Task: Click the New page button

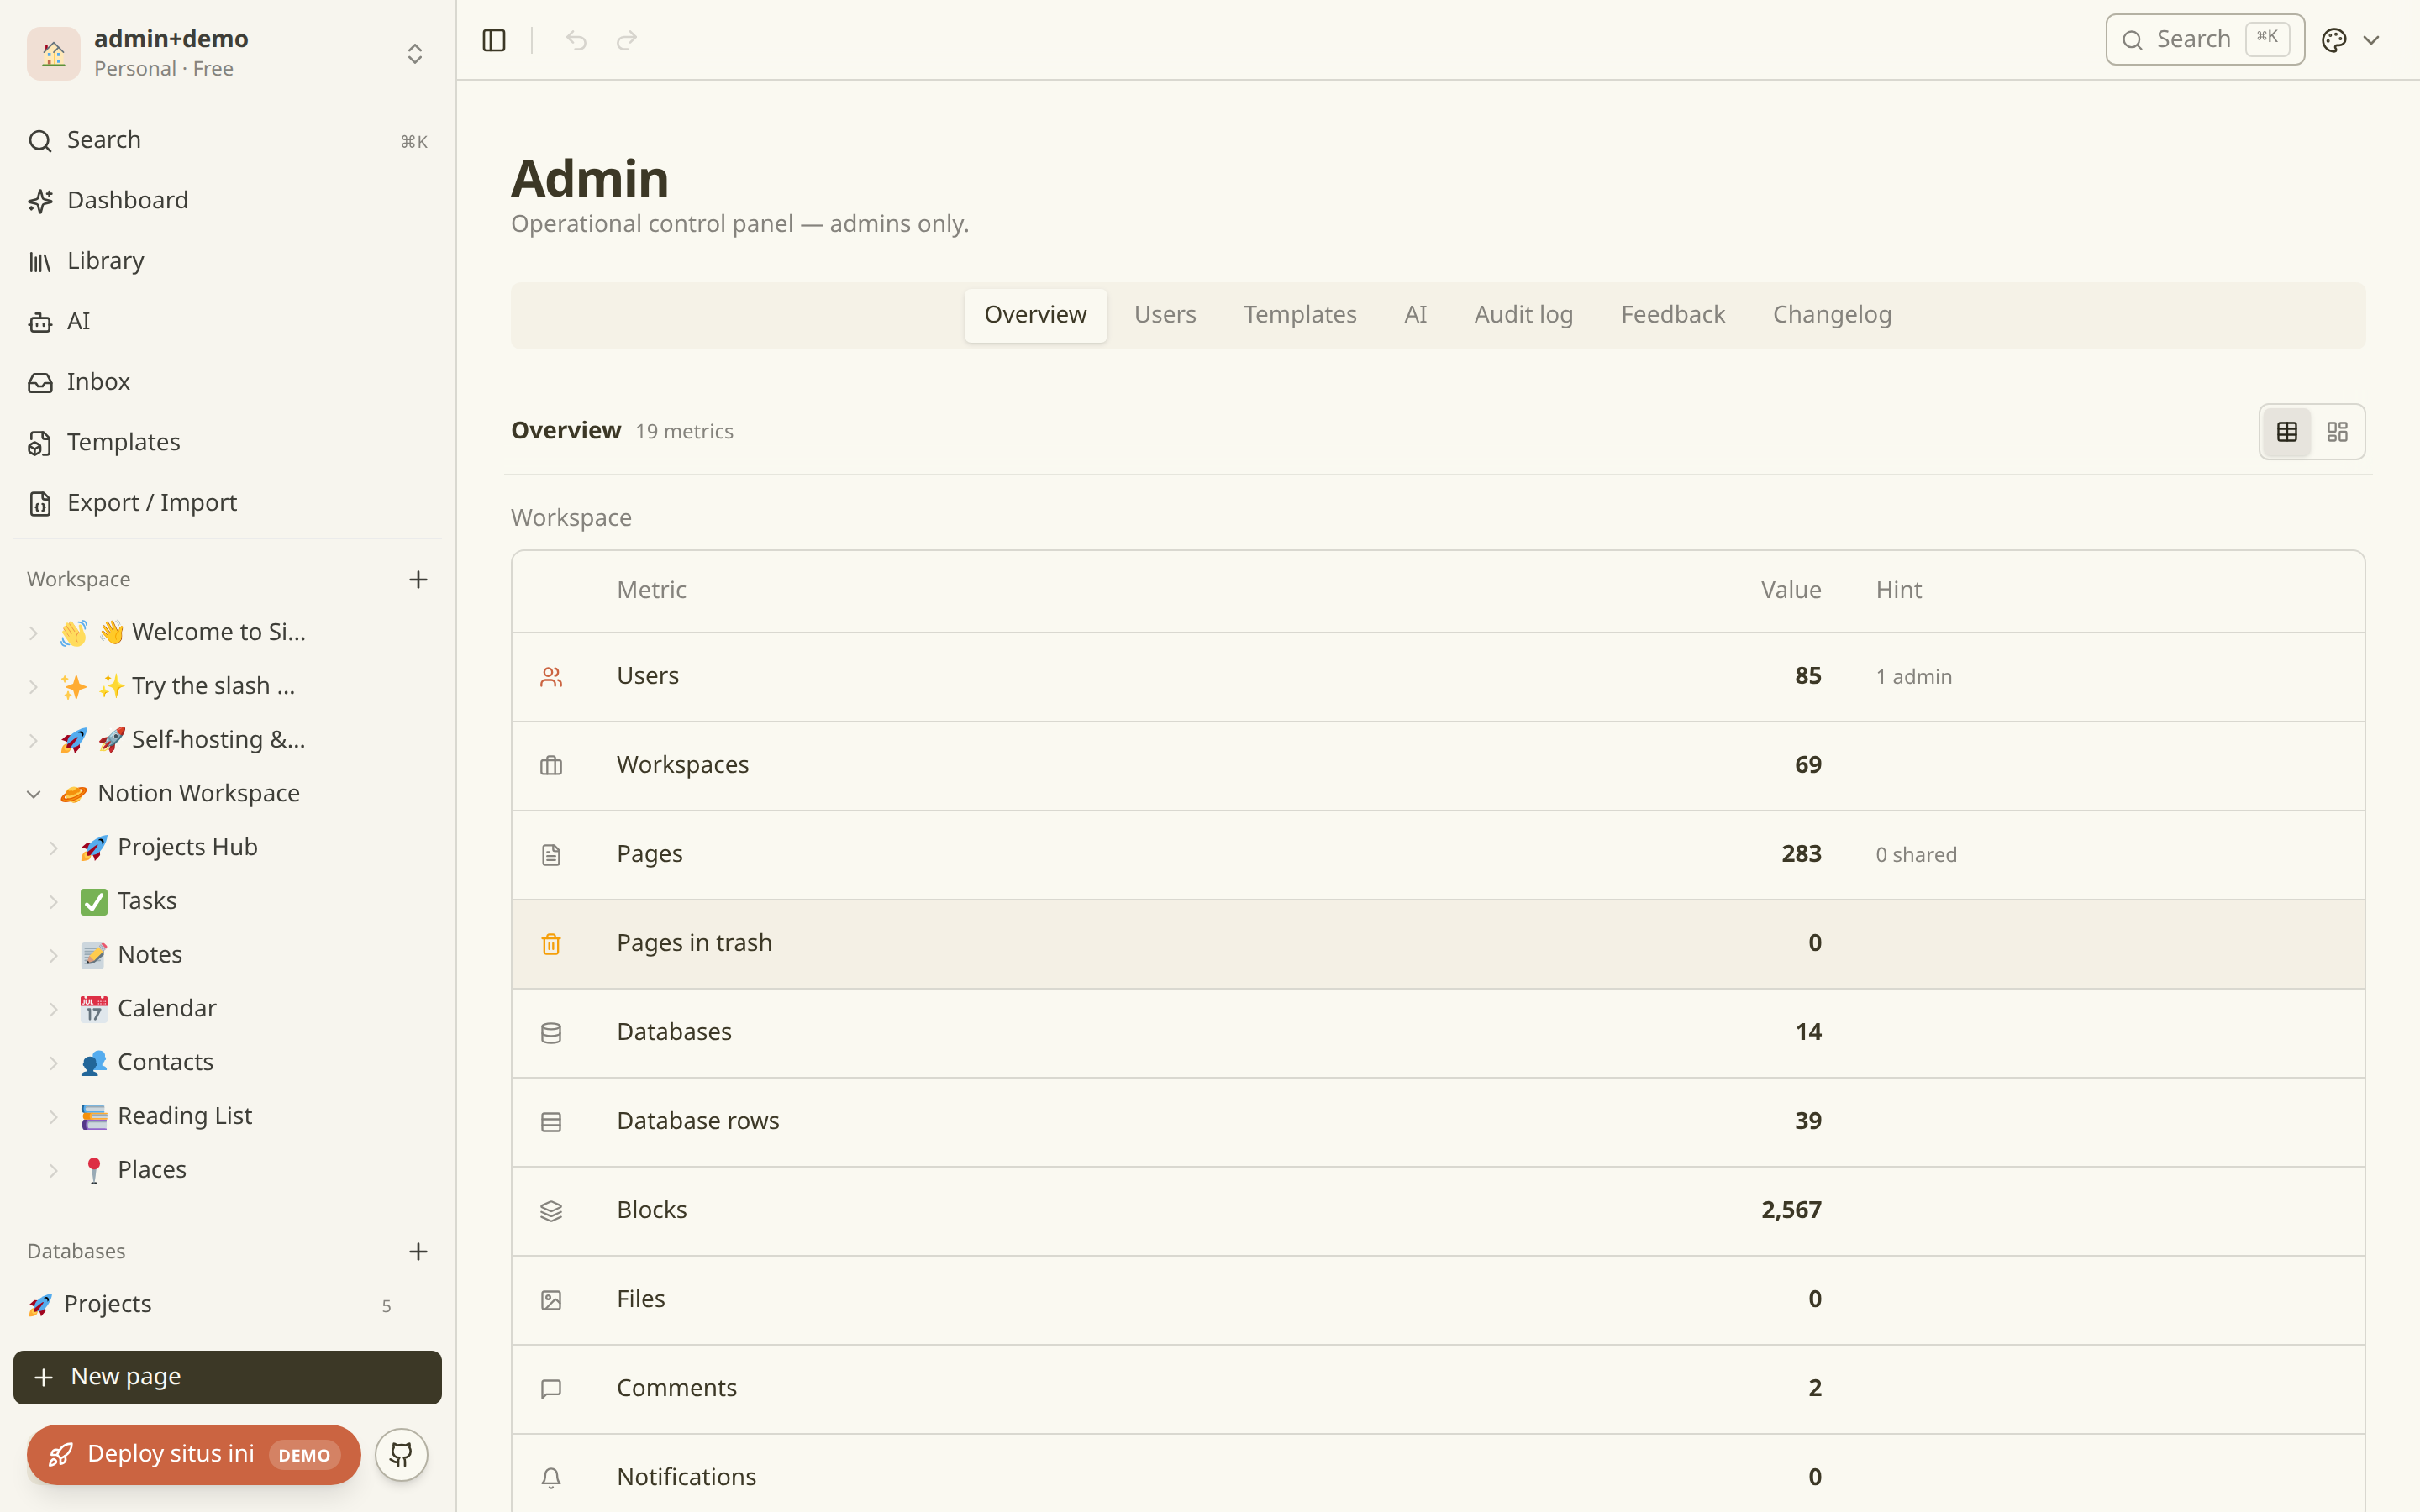Action: (227, 1377)
